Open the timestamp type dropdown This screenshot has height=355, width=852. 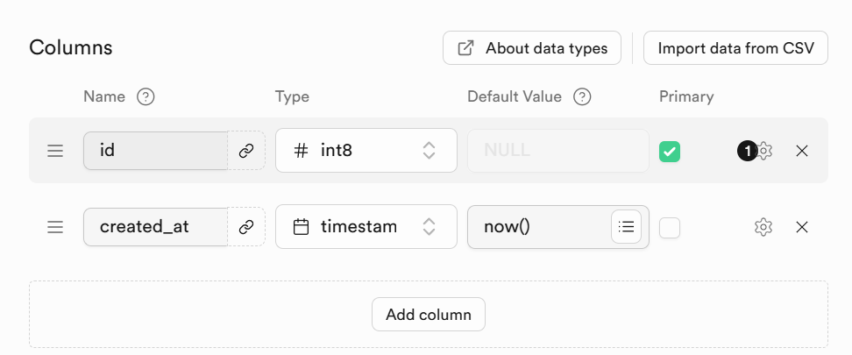pyautogui.click(x=366, y=227)
